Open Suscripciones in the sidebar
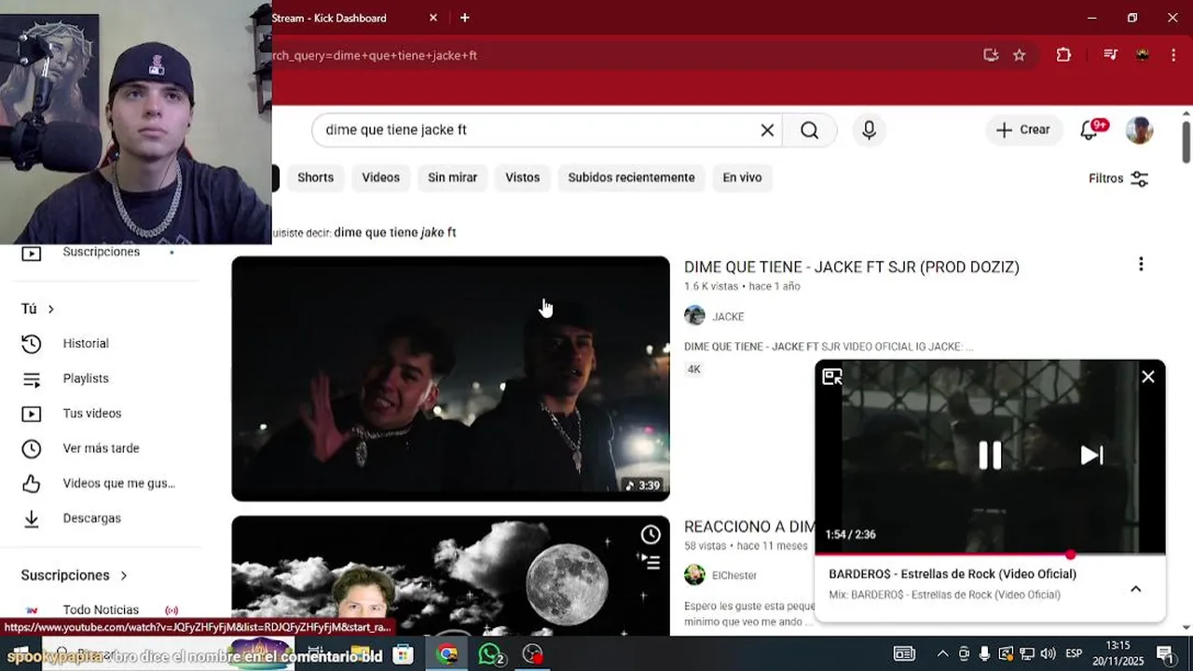 click(x=101, y=252)
